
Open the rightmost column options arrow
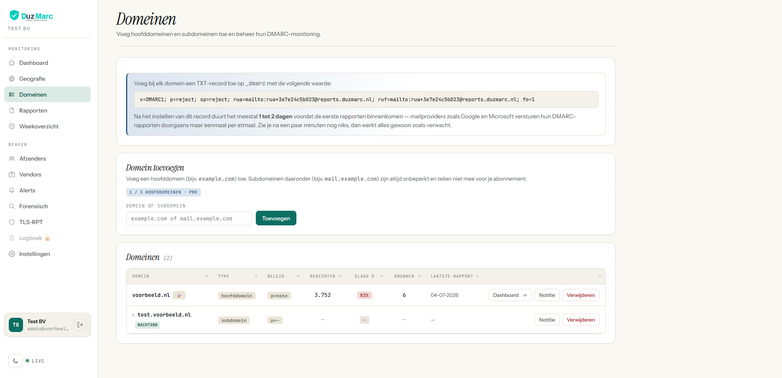point(599,276)
